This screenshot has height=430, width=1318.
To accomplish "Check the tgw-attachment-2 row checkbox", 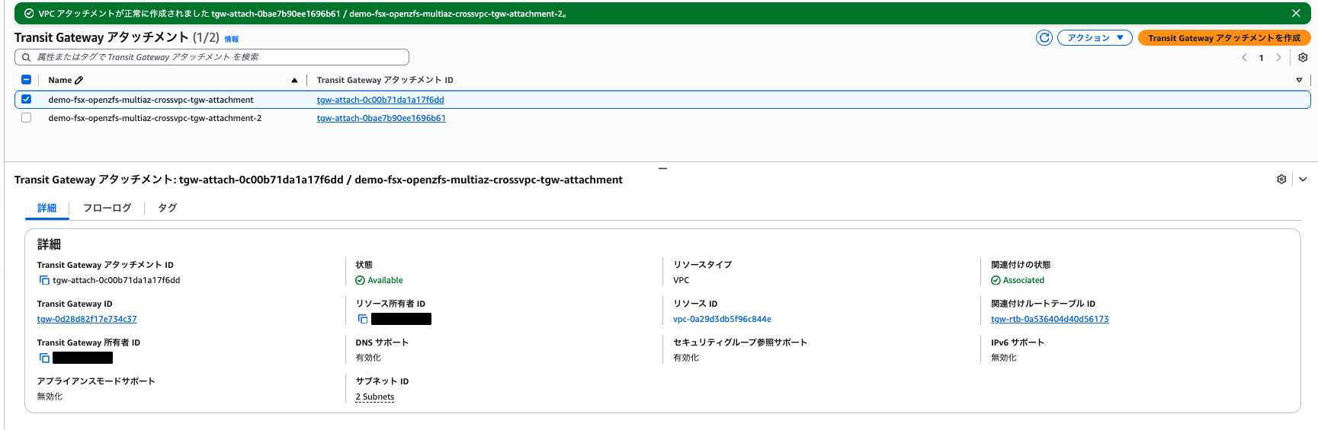I will (26, 118).
